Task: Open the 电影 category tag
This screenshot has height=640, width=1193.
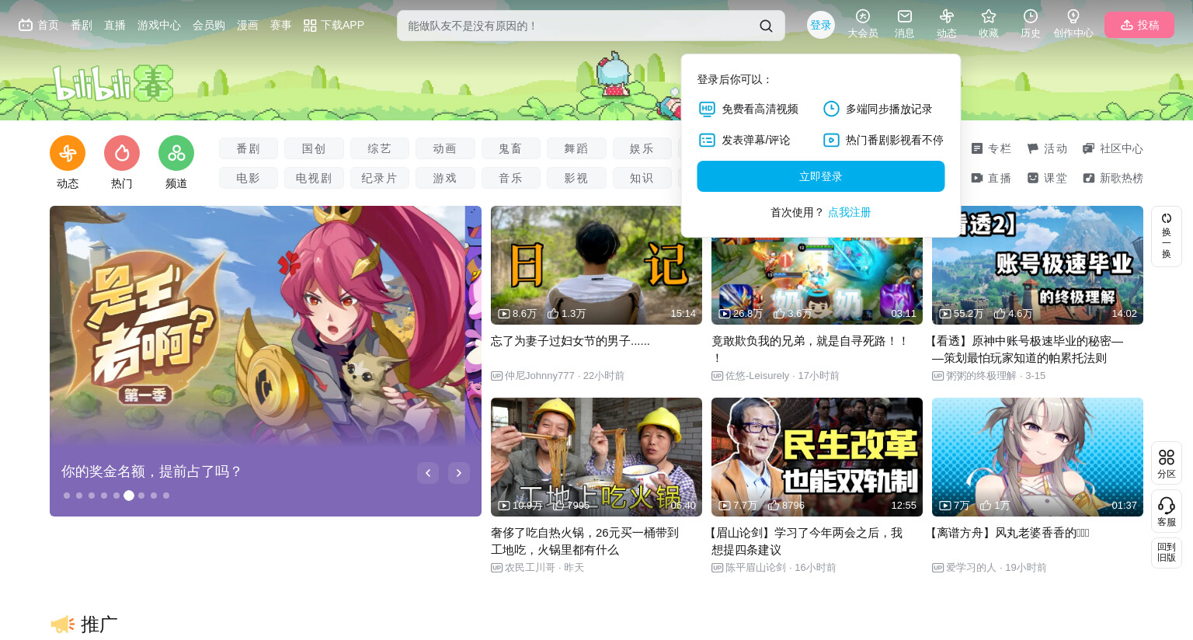Action: click(249, 178)
